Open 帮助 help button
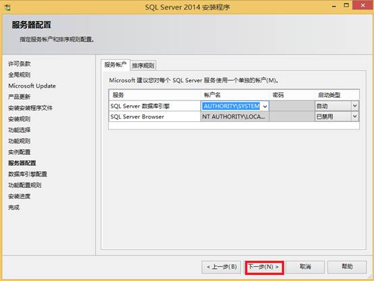Screen dimensions: 374x281 (x=347, y=267)
